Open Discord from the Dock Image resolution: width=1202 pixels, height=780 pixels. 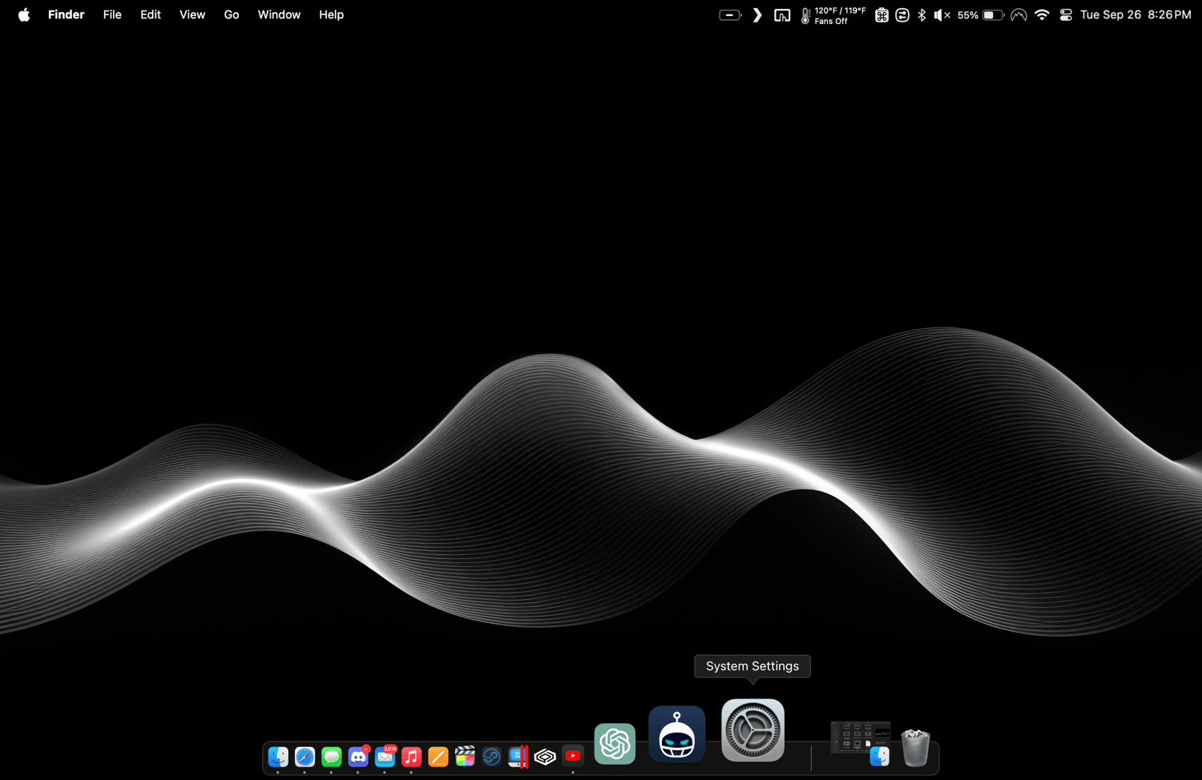(x=358, y=756)
